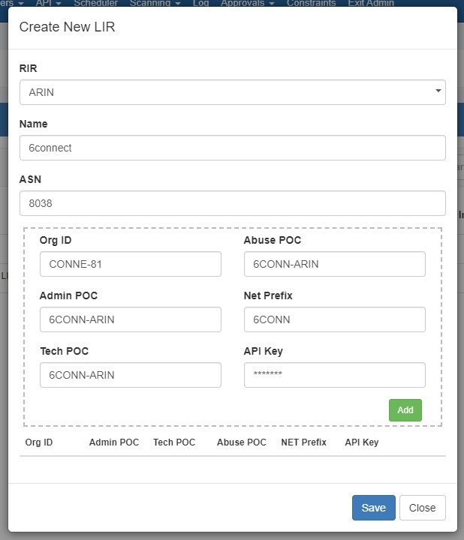Navigate to Constraints in the navbar
The image size is (464, 540).
point(311,3)
